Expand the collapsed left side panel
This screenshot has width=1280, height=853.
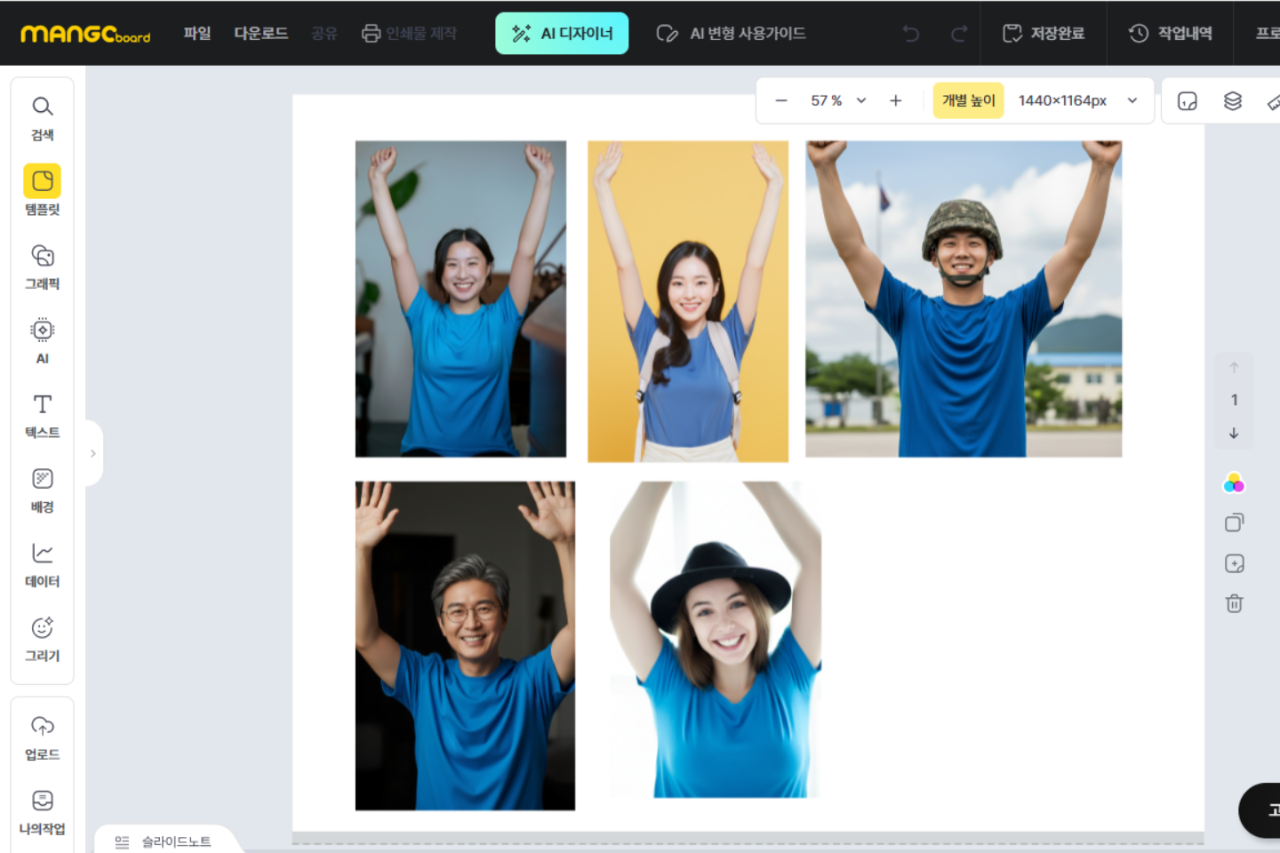(93, 453)
